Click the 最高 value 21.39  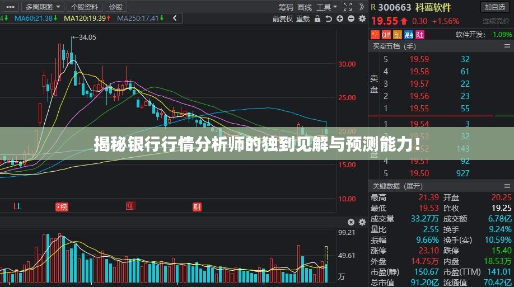(x=428, y=197)
